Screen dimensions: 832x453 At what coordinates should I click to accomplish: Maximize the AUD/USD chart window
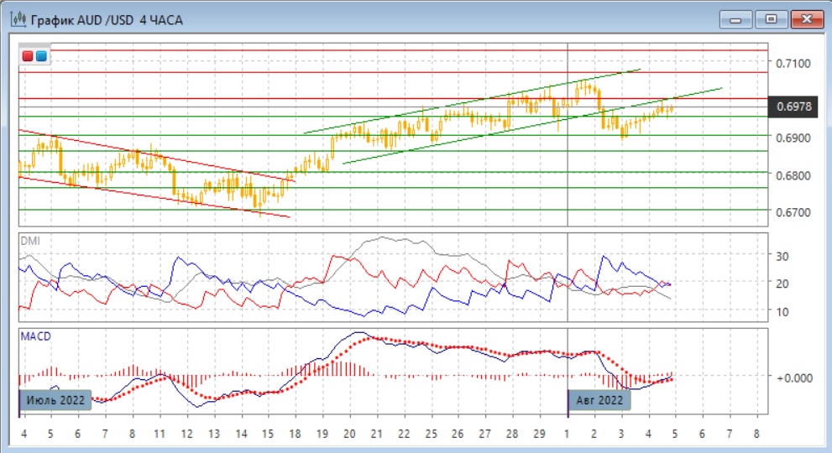tap(769, 18)
